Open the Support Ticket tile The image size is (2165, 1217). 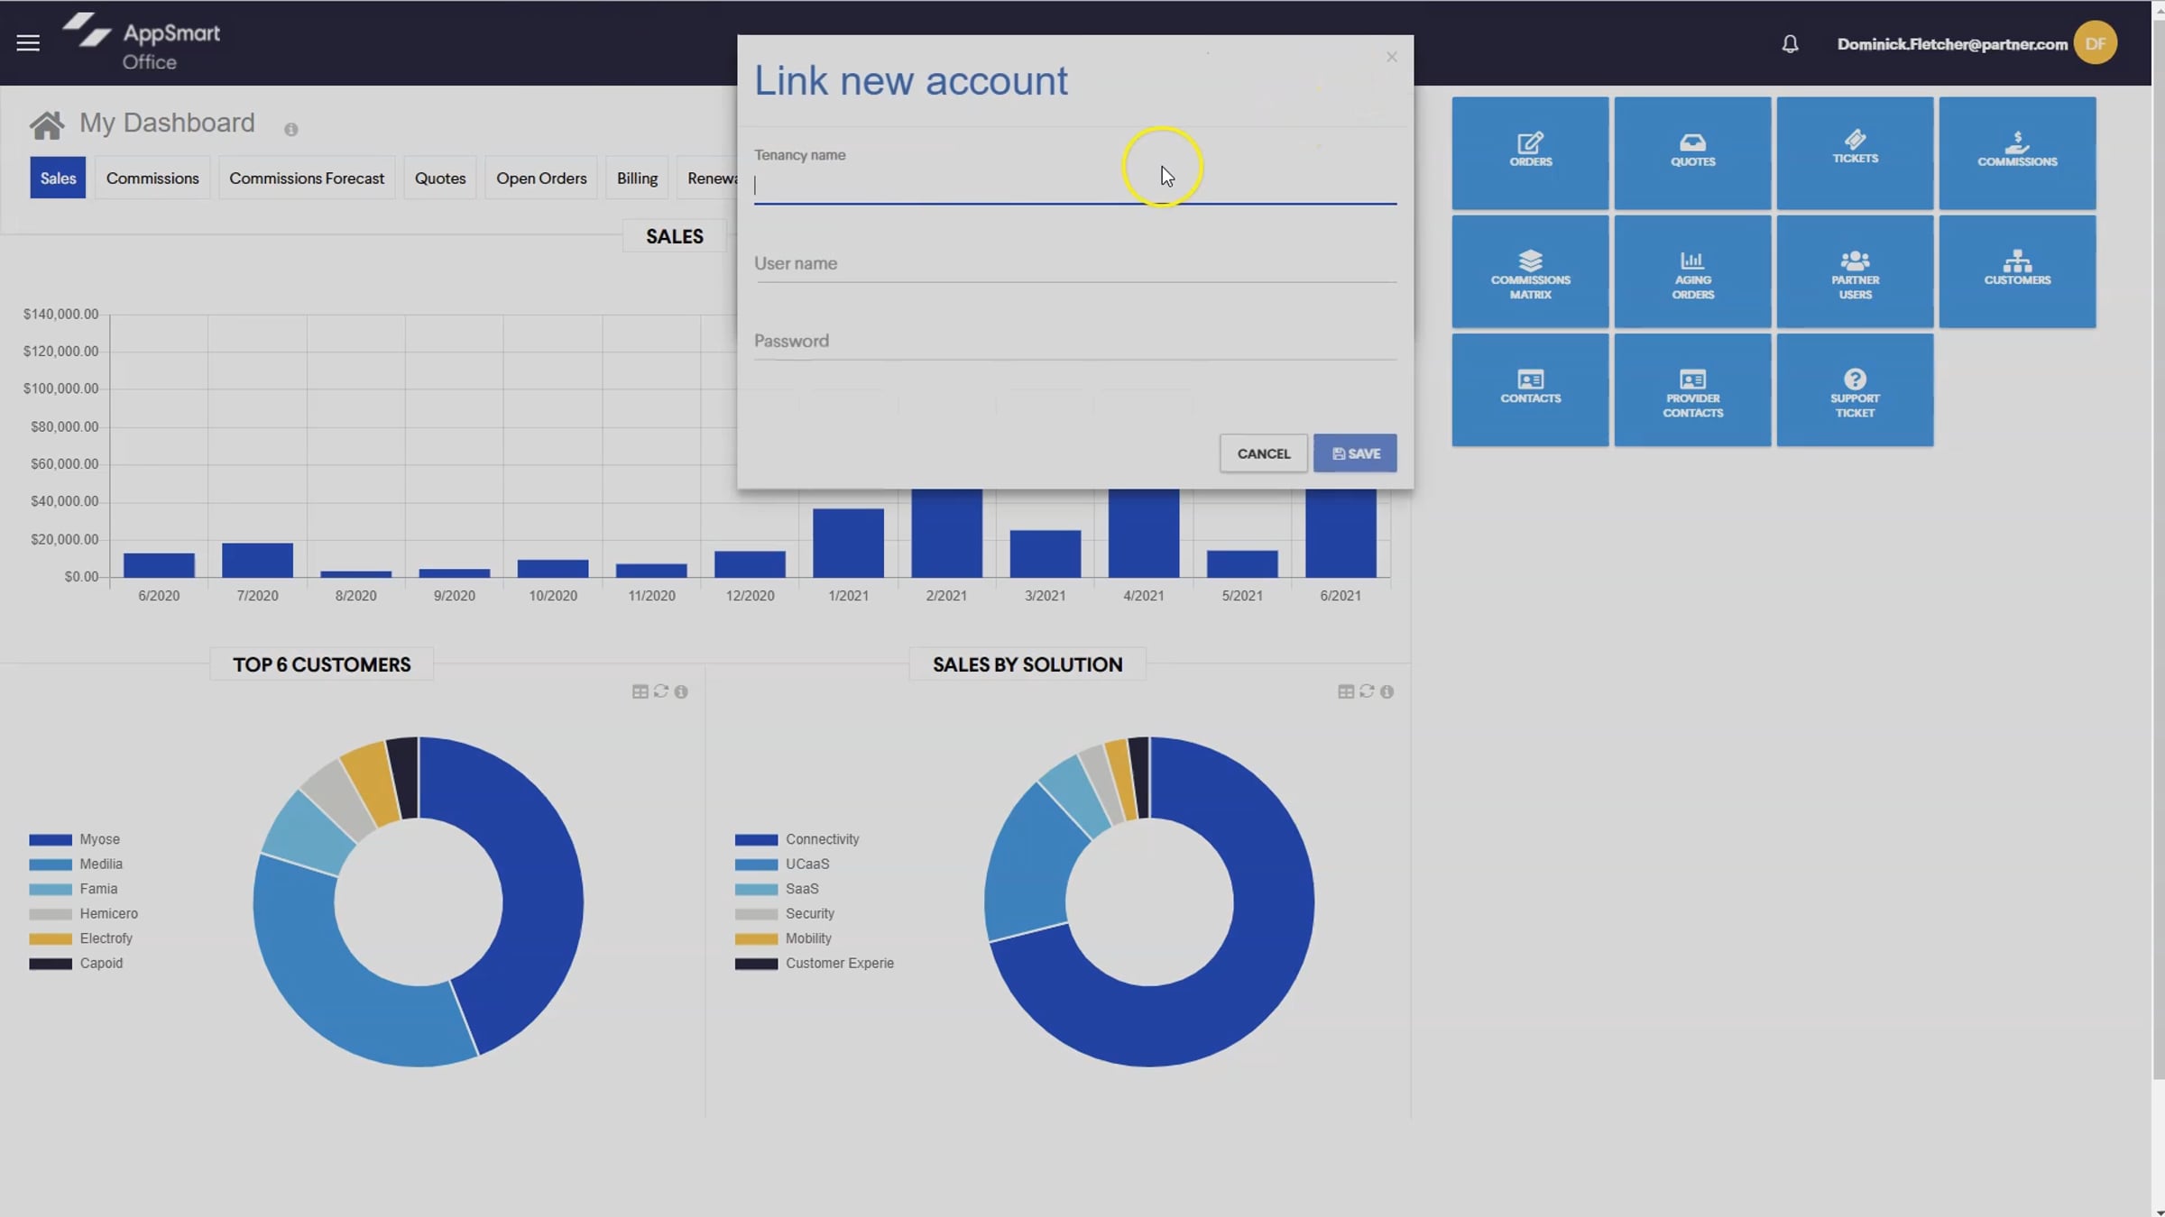1855,389
